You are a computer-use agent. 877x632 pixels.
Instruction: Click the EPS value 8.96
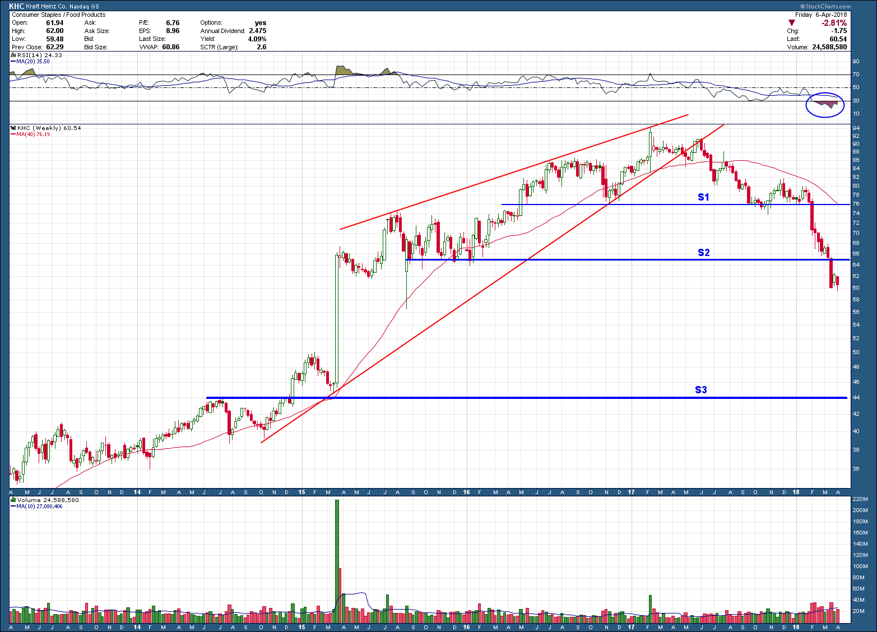173,31
